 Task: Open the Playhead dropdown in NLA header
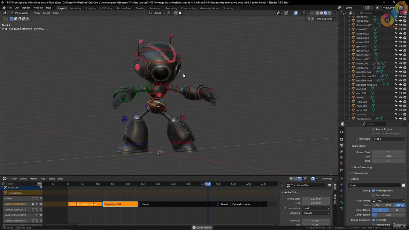[328, 179]
